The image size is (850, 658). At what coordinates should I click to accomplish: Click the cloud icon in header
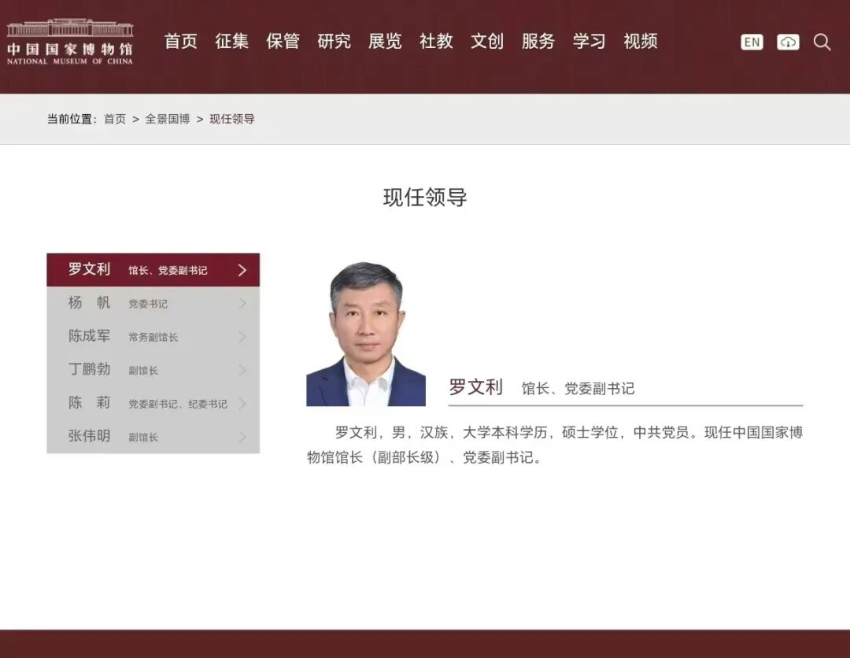tap(788, 43)
